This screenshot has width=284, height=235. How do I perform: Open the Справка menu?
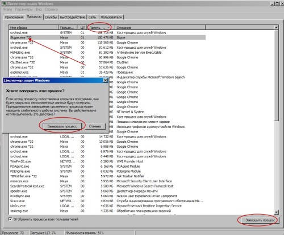click(51, 9)
